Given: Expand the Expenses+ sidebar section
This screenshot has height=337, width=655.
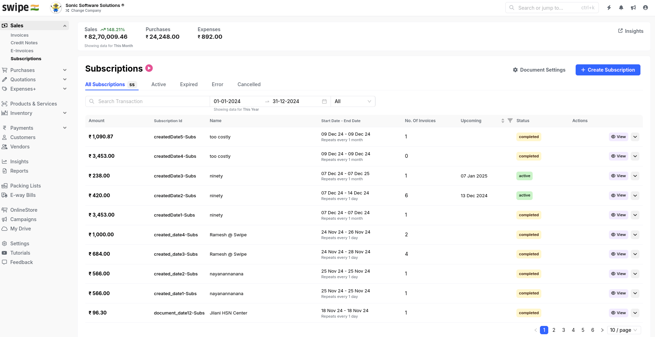Looking at the screenshot, I should 65,89.
